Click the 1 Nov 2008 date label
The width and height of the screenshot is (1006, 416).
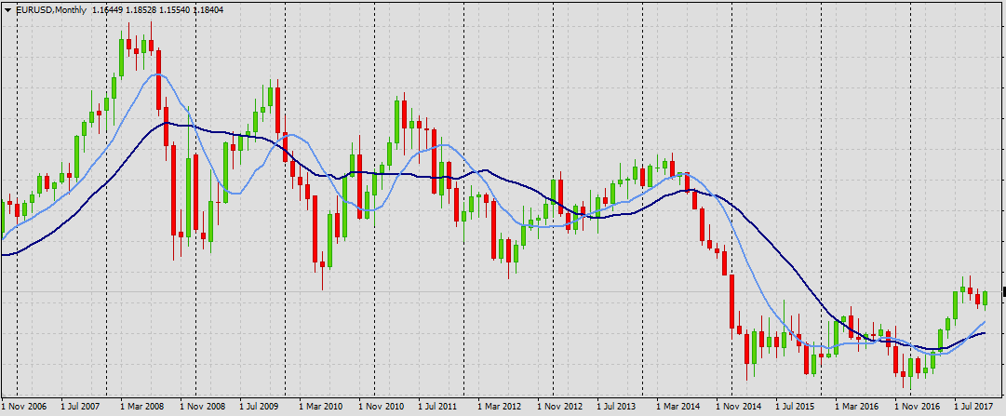[202, 407]
